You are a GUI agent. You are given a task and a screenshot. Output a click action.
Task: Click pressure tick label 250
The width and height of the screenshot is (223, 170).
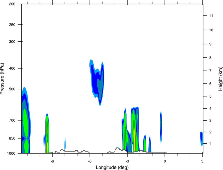(x=12, y=25)
